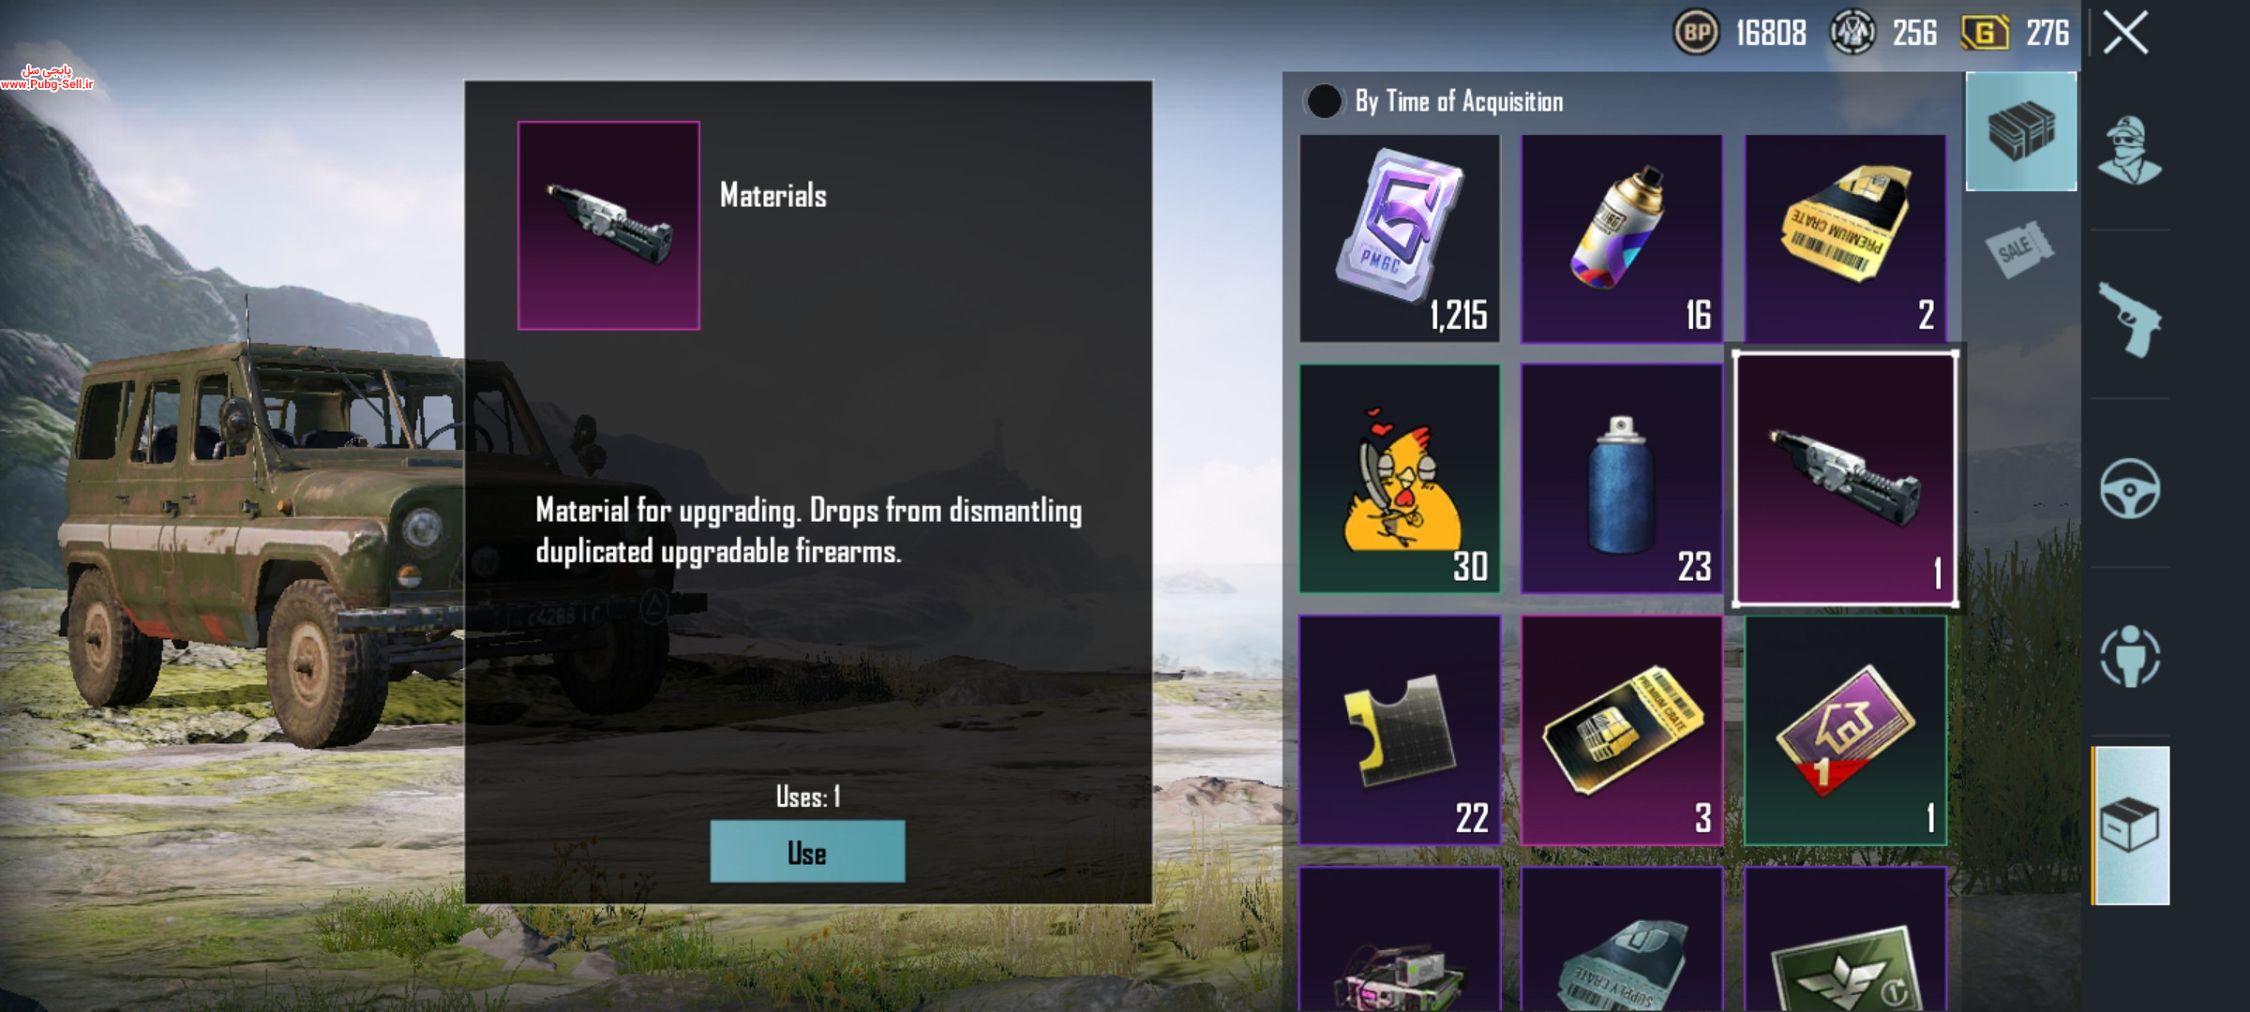Select the Premium Crate coupon with 3
The height and width of the screenshot is (1012, 2250).
[x=1622, y=730]
